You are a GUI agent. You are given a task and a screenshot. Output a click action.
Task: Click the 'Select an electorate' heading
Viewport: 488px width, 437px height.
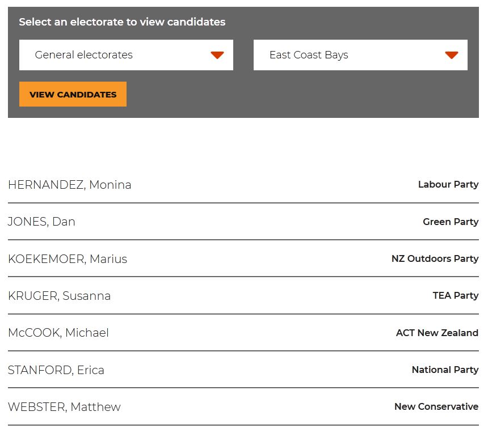pos(122,22)
